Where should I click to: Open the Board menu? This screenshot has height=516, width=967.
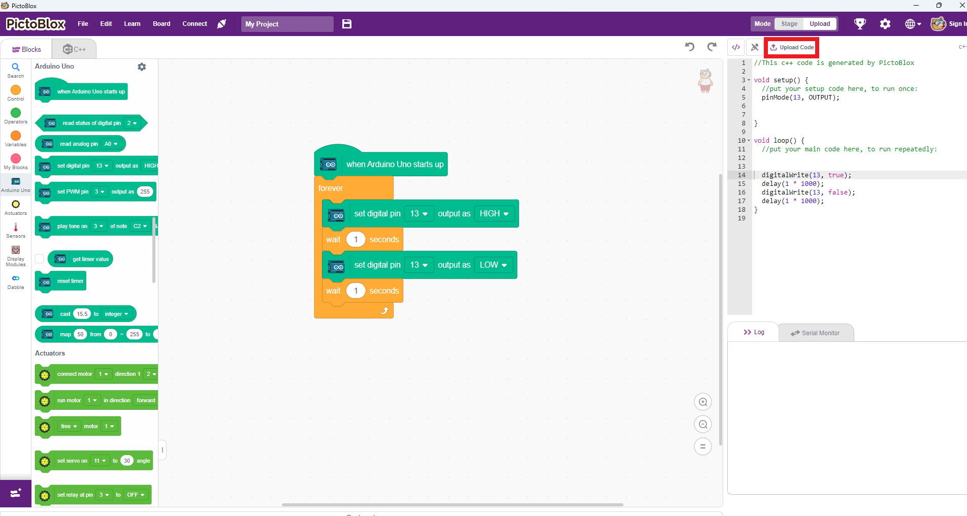pyautogui.click(x=161, y=23)
